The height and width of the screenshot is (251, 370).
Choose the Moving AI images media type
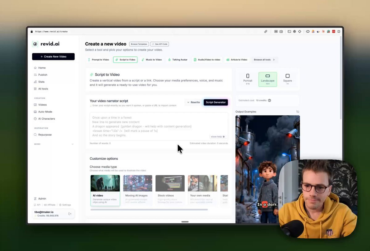point(138,190)
